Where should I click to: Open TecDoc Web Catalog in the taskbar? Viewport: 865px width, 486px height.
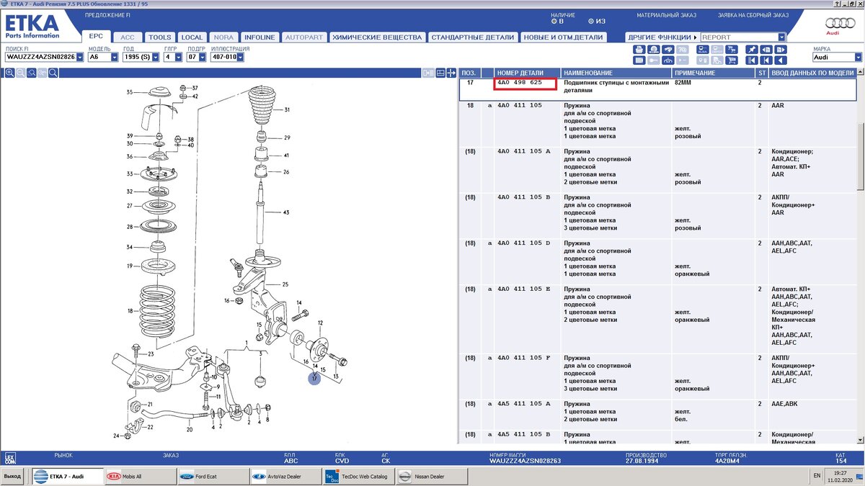(358, 476)
